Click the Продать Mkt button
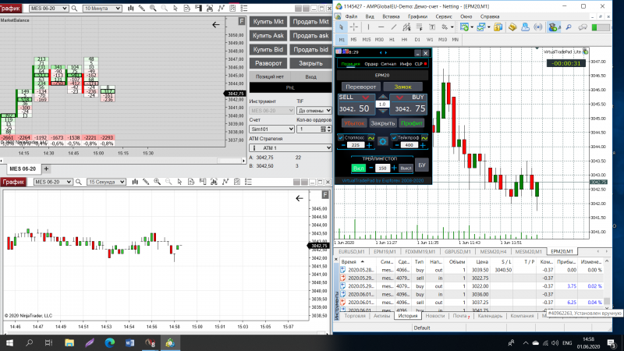The height and width of the screenshot is (351, 624). (x=310, y=22)
